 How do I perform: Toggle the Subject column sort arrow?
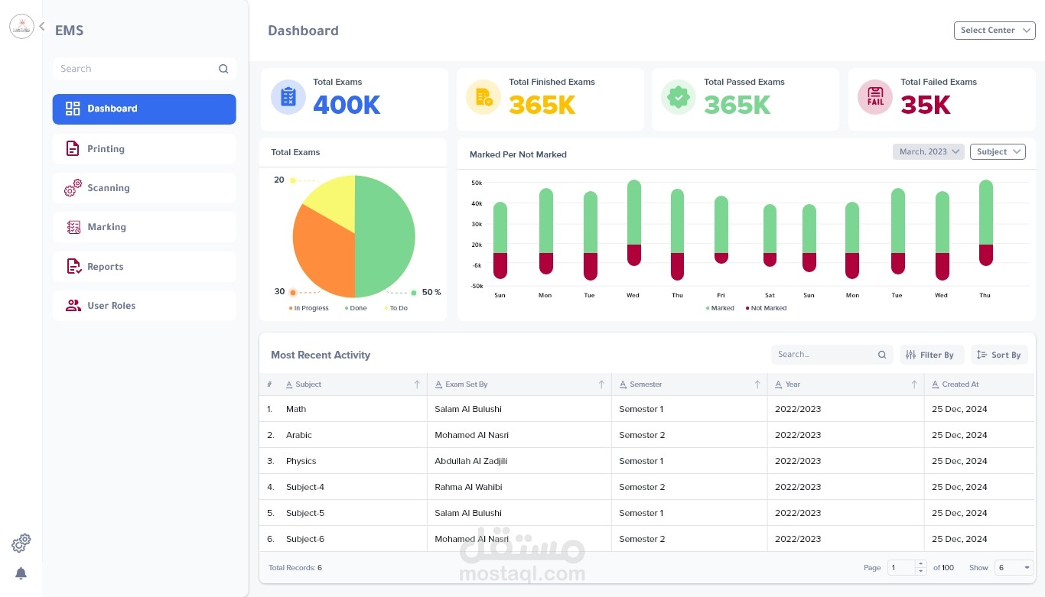(417, 384)
